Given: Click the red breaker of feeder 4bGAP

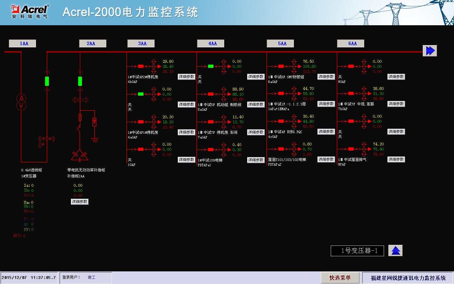Looking at the screenshot, I should tap(141, 66).
